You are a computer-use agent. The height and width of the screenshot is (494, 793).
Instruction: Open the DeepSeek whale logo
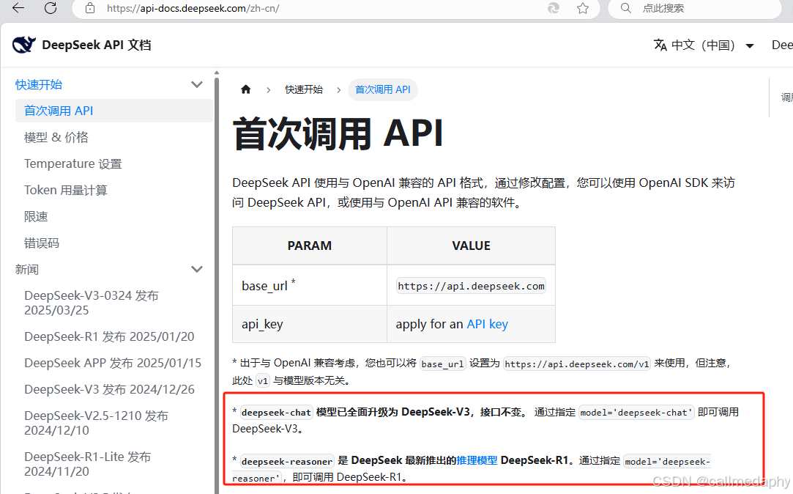[x=23, y=45]
